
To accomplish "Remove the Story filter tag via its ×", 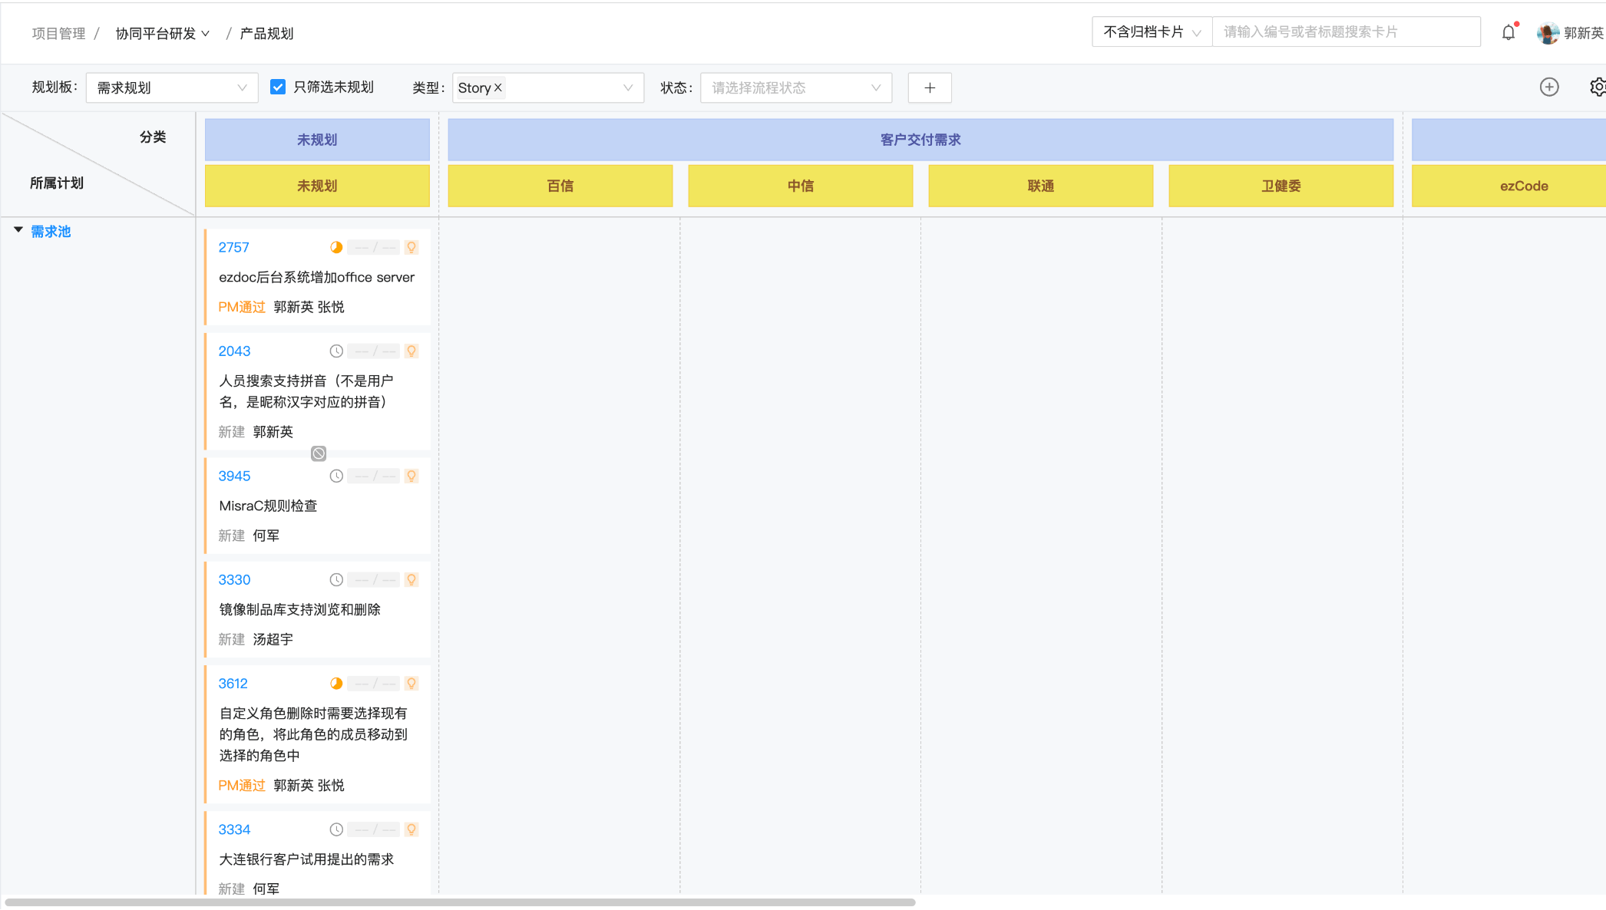I will click(498, 87).
